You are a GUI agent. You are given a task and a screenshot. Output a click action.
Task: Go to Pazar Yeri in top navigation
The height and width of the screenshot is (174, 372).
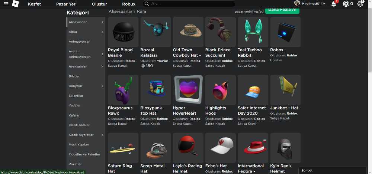point(67,4)
